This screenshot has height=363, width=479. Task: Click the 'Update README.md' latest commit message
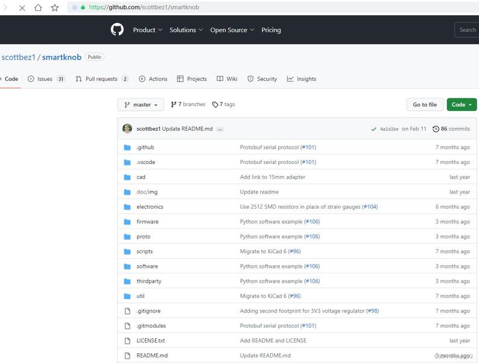[187, 129]
